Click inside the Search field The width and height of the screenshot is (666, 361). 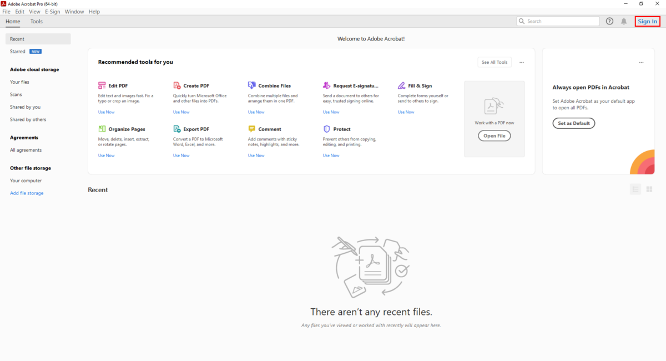pos(558,21)
